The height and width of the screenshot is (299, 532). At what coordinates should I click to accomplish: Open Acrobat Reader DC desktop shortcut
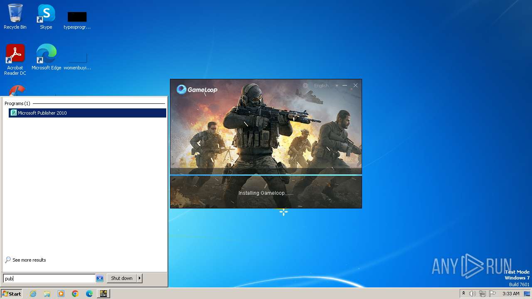[15, 59]
